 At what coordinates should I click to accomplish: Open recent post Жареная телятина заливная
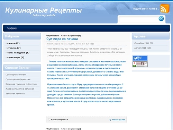pyautogui.click(x=20, y=89)
